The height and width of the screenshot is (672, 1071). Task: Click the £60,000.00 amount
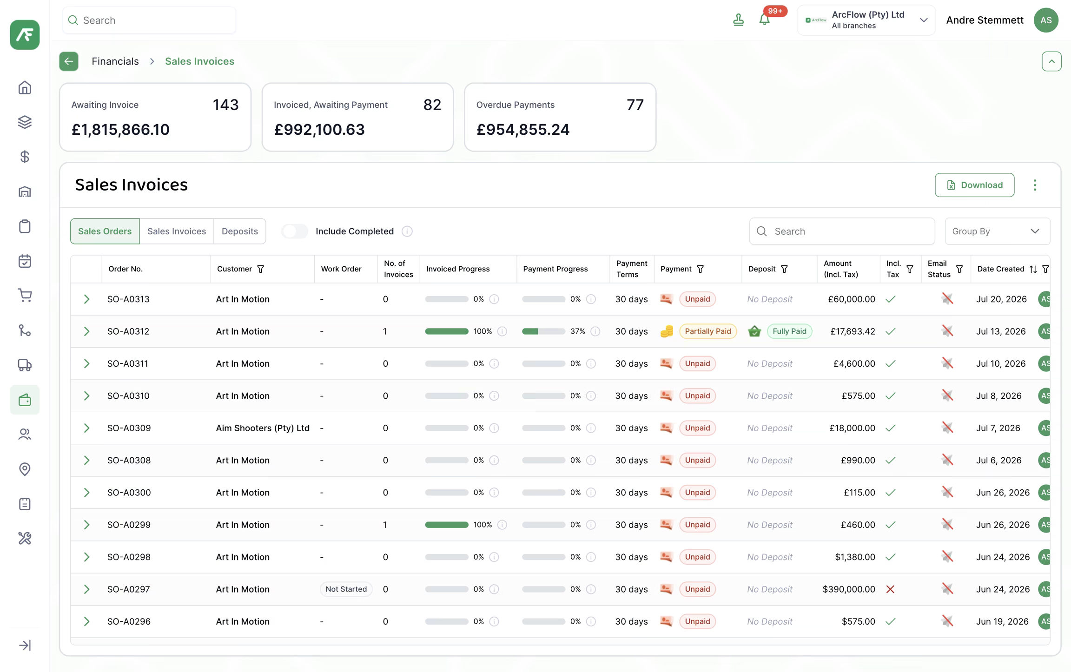852,299
